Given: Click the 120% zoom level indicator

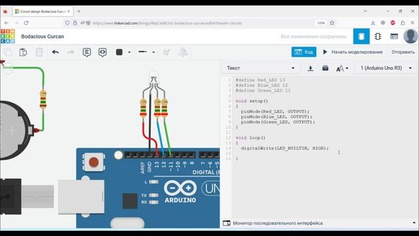Looking at the screenshot, I should [321, 23].
